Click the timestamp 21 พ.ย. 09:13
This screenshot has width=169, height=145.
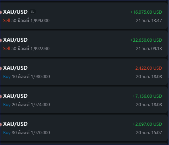point(149,49)
